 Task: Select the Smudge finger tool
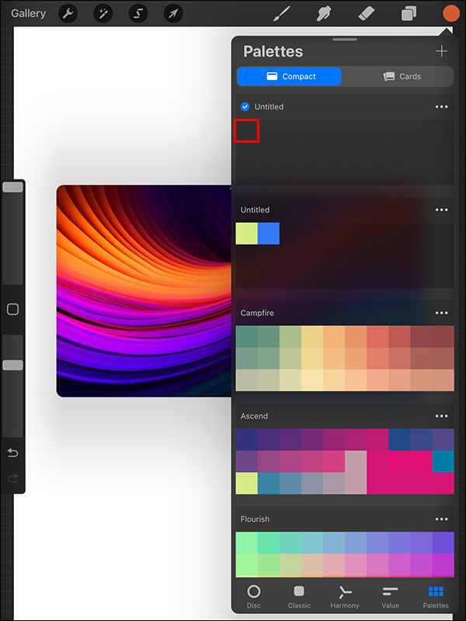(x=324, y=14)
